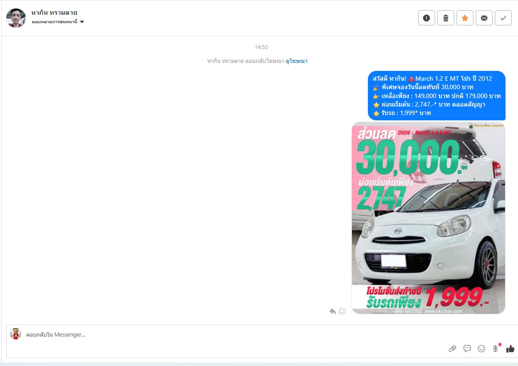
Task: Open the assign conversation dropdown arrow
Action: [82, 22]
